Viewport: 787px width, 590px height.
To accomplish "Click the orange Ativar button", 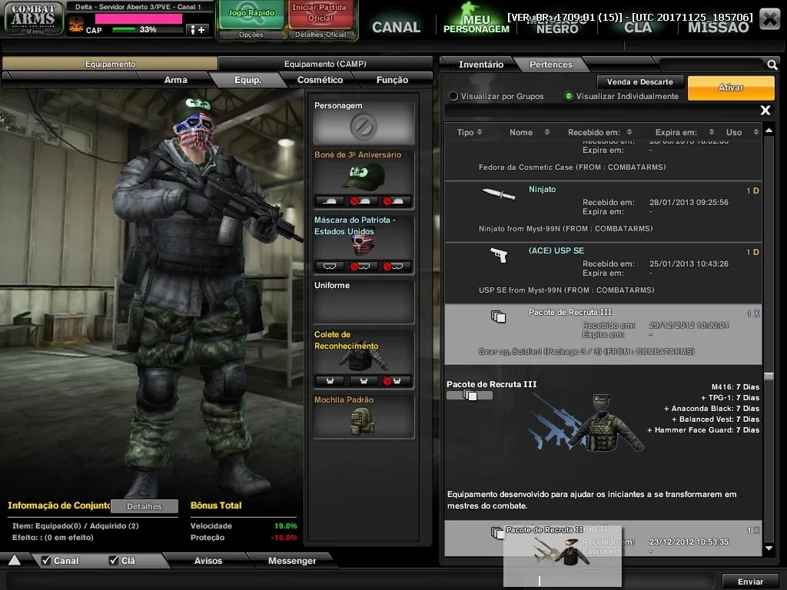I will tap(731, 88).
